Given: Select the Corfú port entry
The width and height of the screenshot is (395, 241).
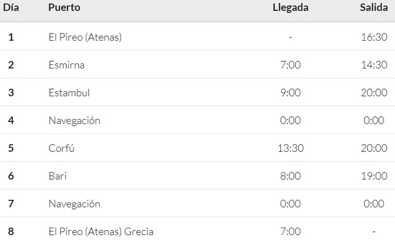Looking at the screenshot, I should pos(62,148).
